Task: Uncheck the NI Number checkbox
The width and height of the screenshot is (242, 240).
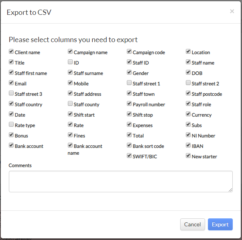Action: 188,135
